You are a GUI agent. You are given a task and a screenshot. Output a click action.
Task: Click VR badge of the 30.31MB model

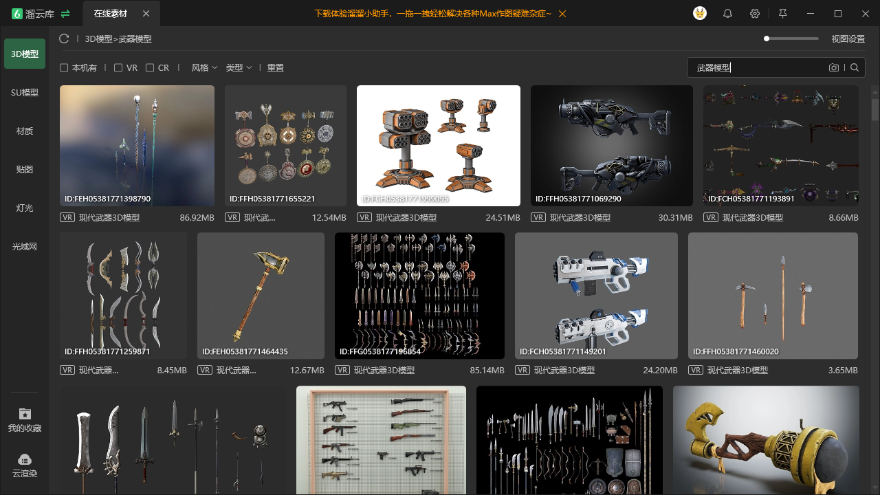click(538, 217)
